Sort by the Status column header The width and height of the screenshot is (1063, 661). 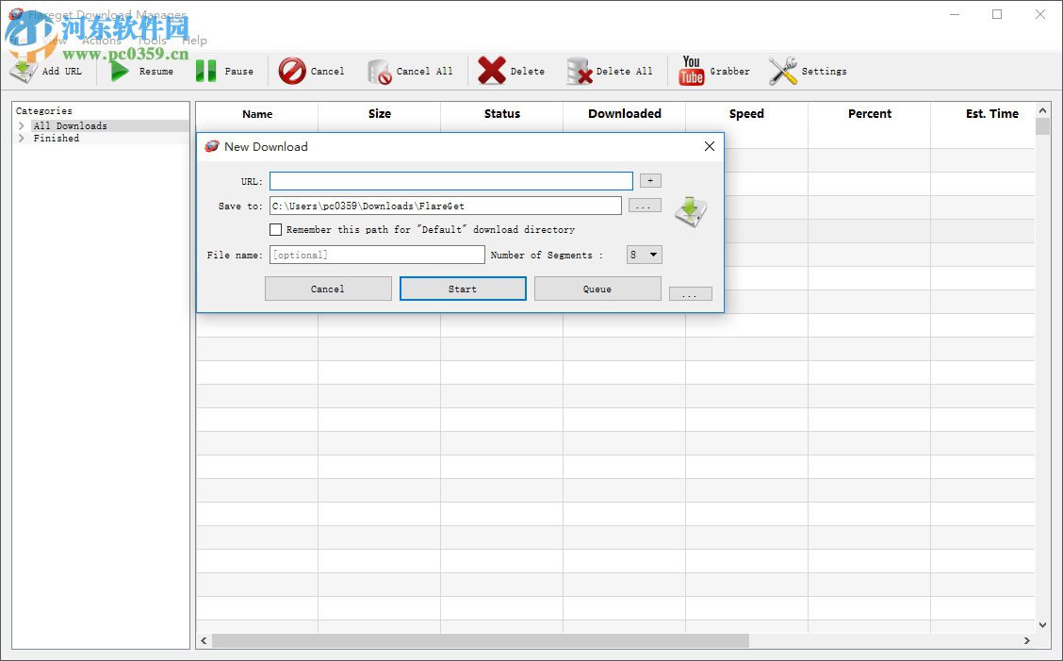(502, 114)
